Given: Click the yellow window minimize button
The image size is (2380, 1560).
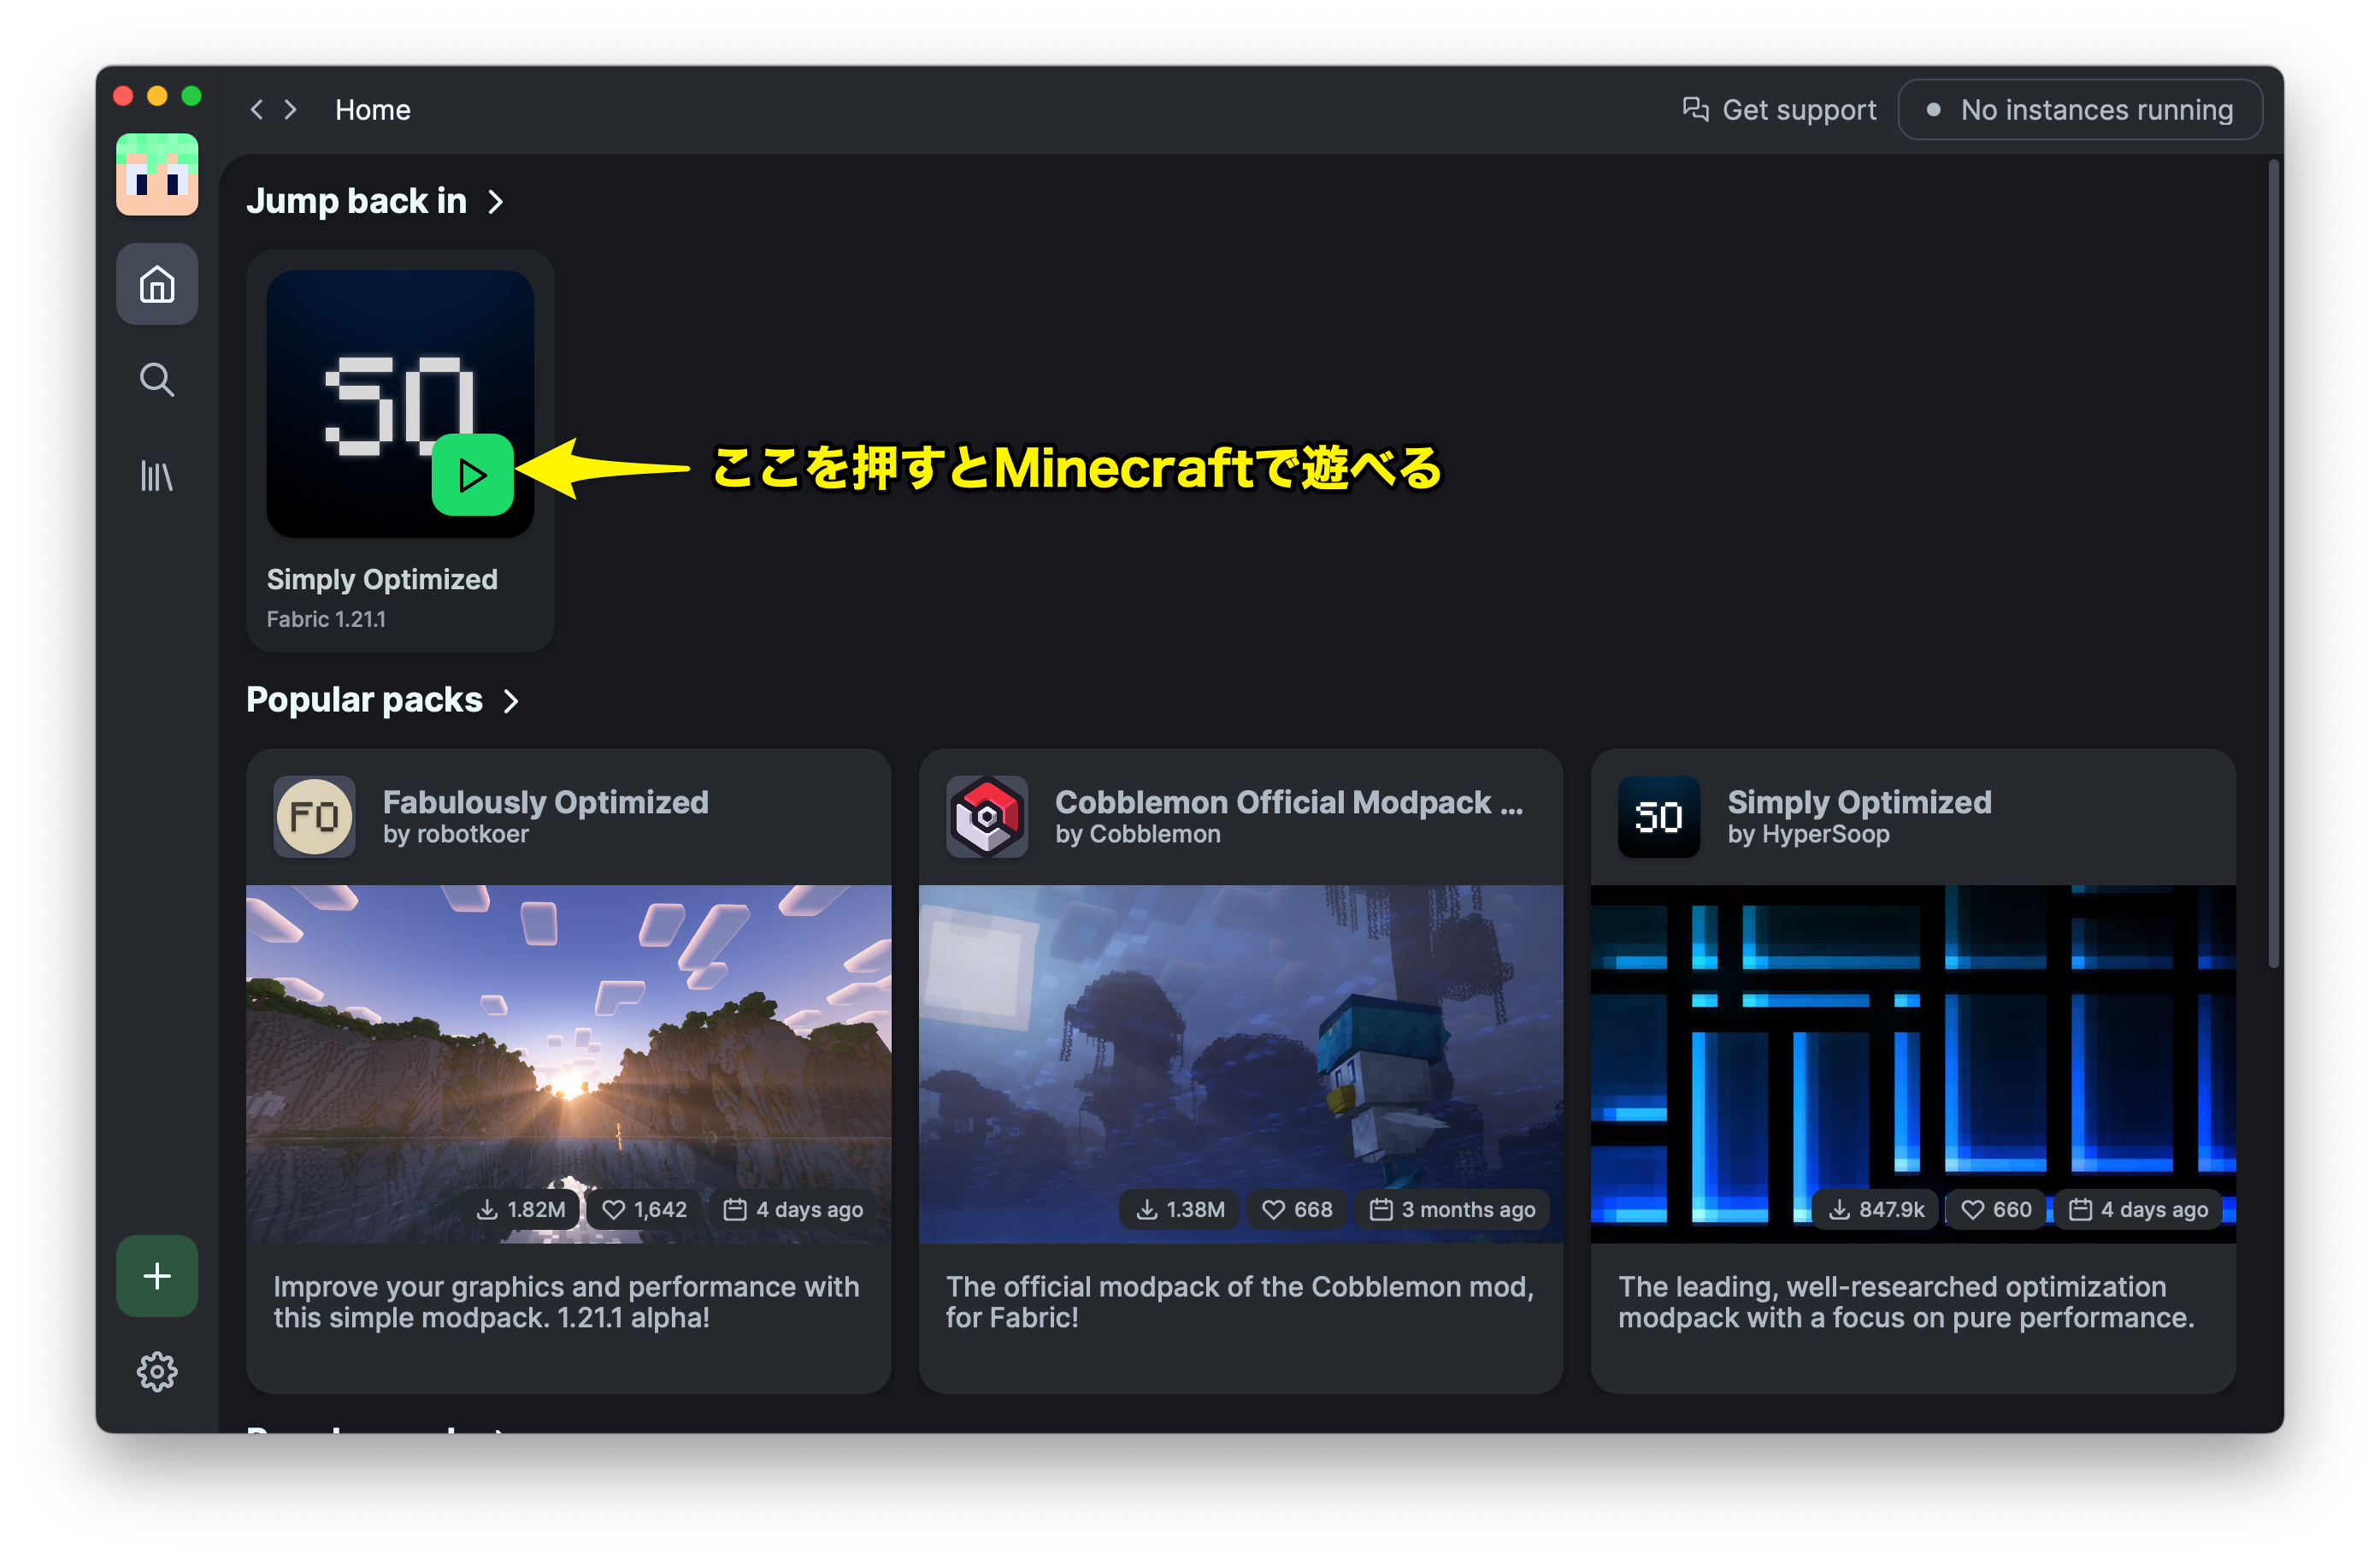Looking at the screenshot, I should click(x=157, y=96).
